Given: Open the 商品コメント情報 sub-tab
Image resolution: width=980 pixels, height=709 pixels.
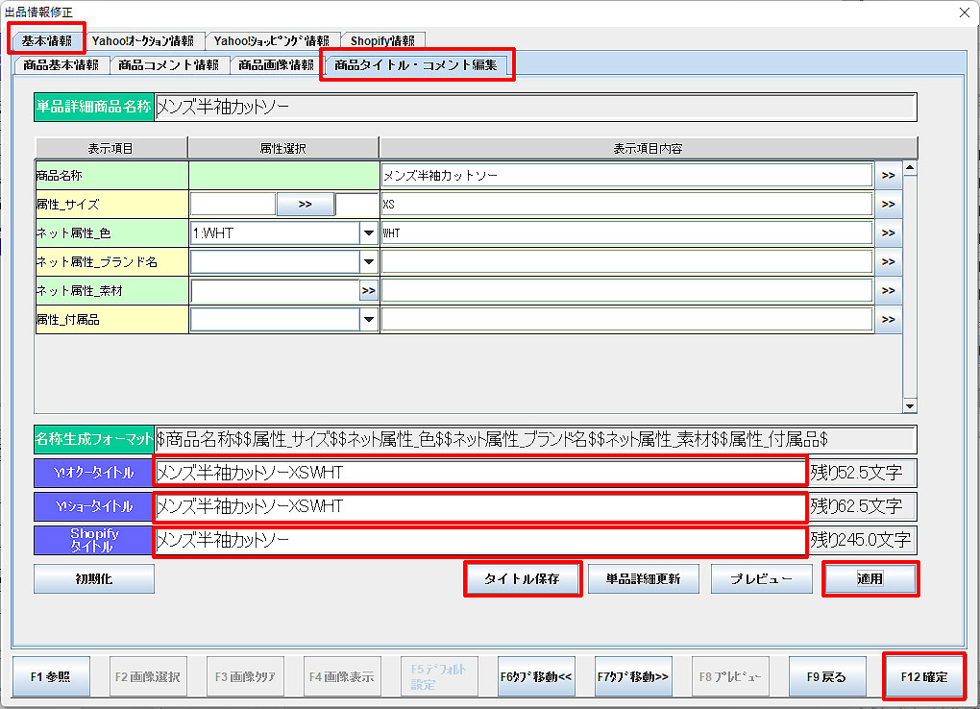Looking at the screenshot, I should tap(168, 65).
